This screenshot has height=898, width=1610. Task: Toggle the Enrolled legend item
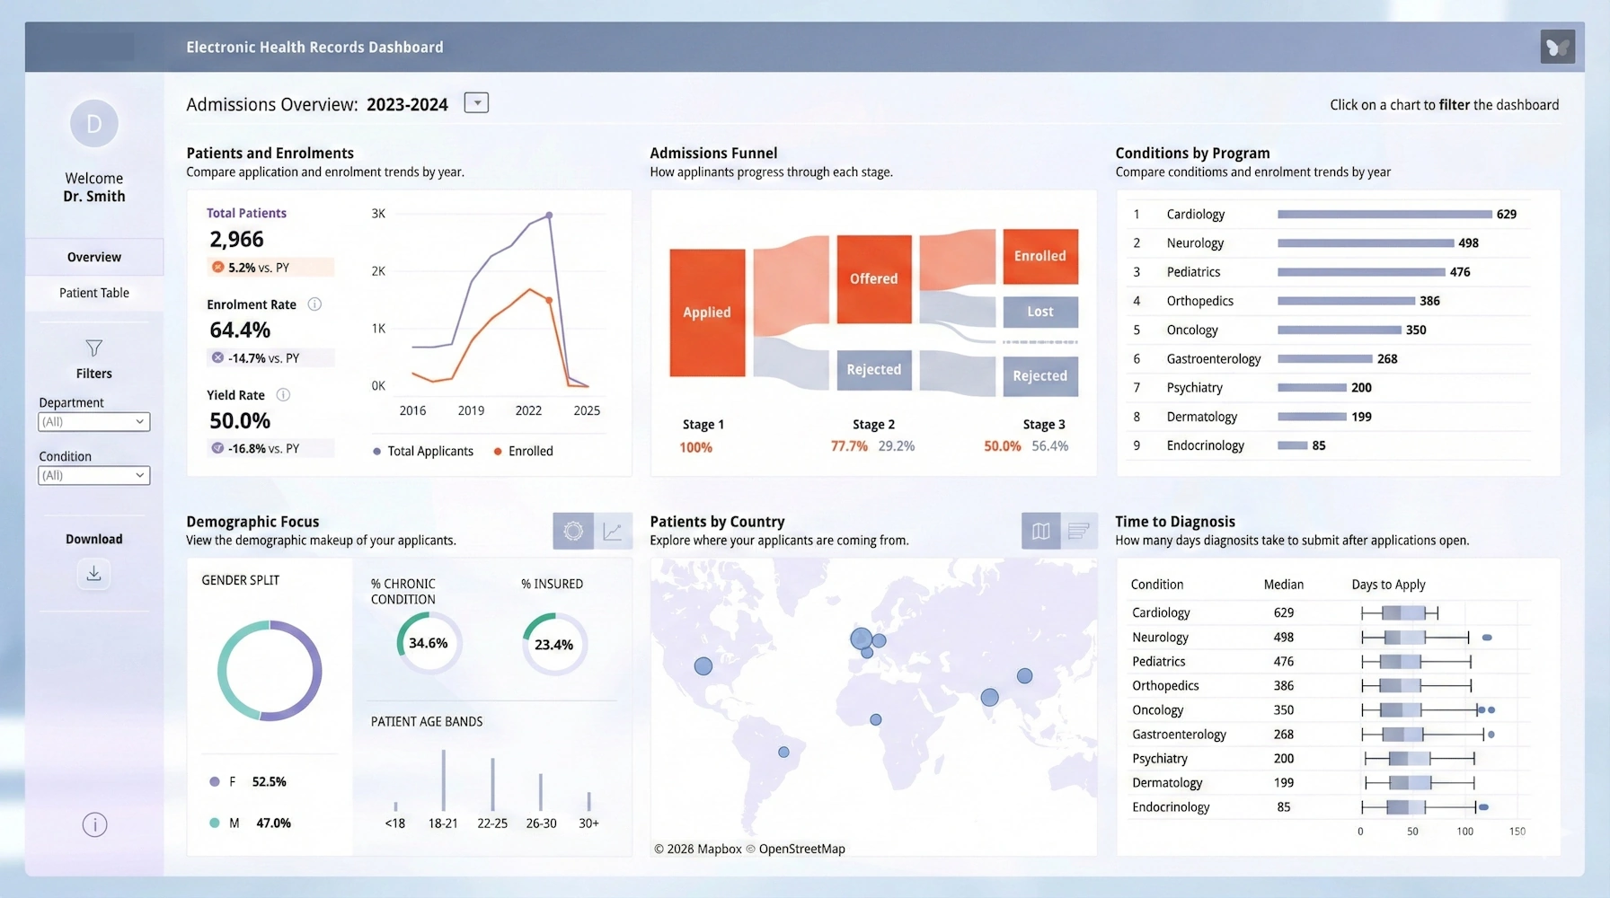pyautogui.click(x=522, y=451)
